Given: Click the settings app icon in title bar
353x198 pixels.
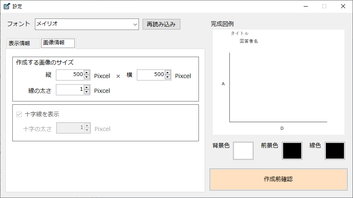Looking at the screenshot, I should (x=7, y=6).
